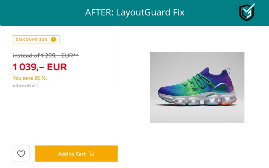
Task: Open the "other details" link
Action: click(x=26, y=86)
